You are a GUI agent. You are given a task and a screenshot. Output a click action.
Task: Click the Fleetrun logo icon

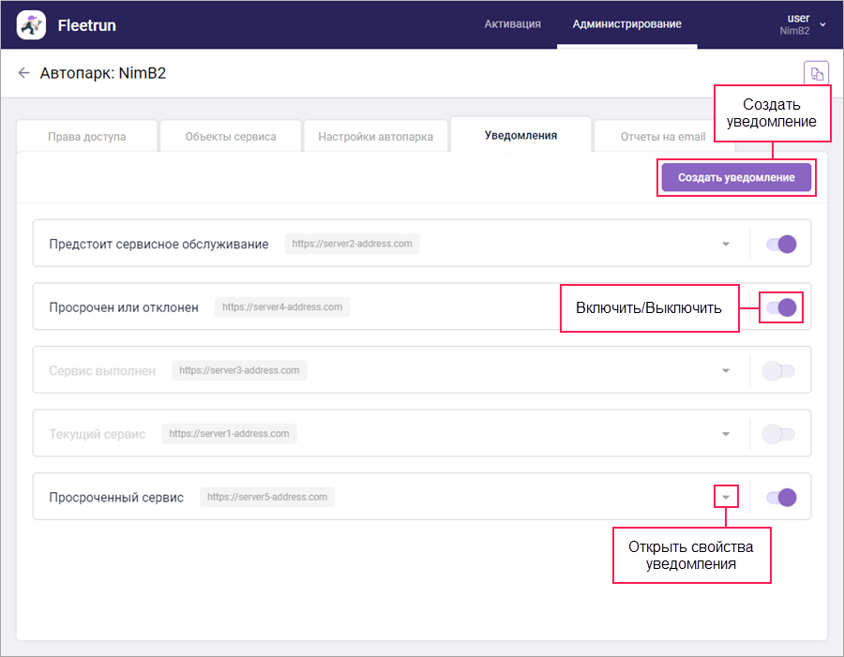pyautogui.click(x=31, y=25)
